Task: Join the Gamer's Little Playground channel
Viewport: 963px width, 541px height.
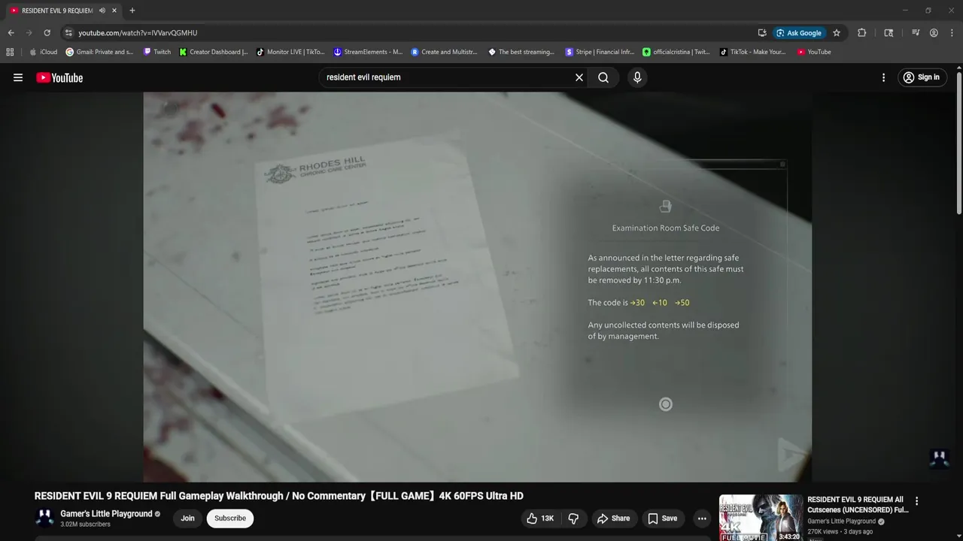Action: (x=188, y=518)
